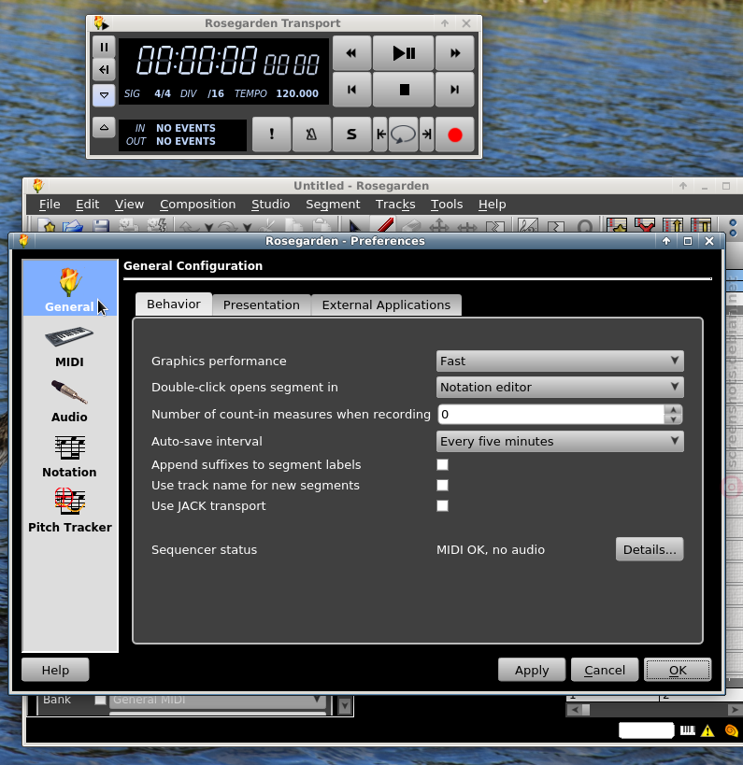Click the count-in measures input field
The image size is (743, 765).
pos(551,414)
